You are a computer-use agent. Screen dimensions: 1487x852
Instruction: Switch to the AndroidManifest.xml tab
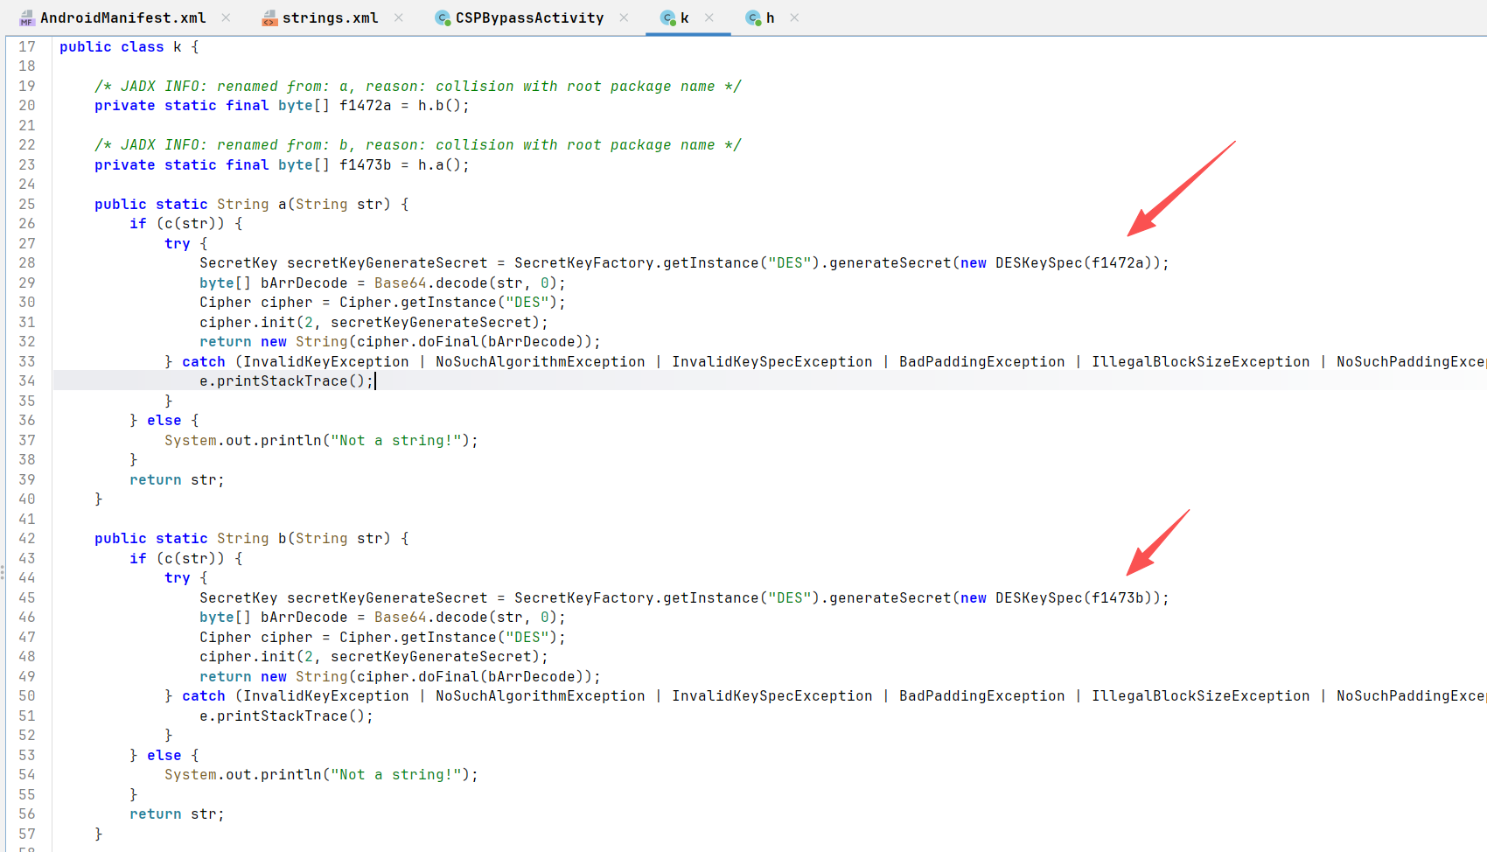122,18
